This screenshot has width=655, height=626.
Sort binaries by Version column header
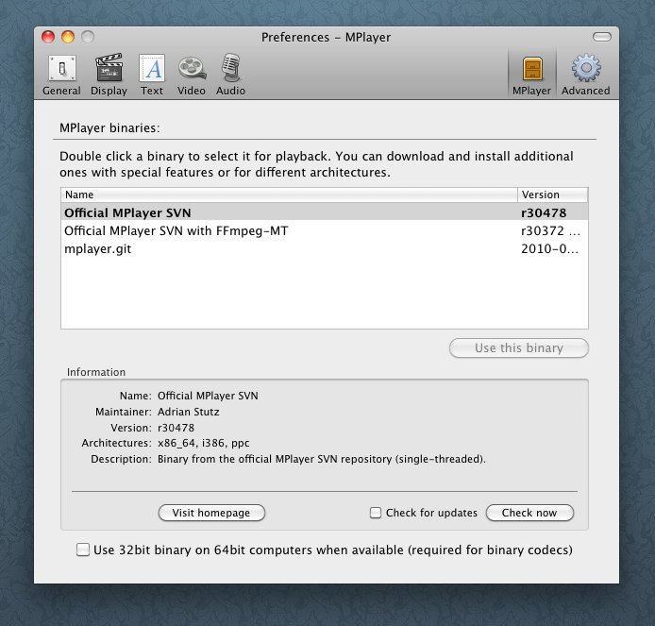[x=552, y=195]
